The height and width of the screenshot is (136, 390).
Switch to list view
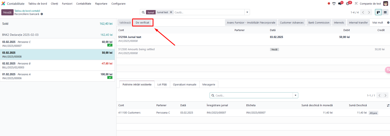pyautogui.click(x=385, y=13)
